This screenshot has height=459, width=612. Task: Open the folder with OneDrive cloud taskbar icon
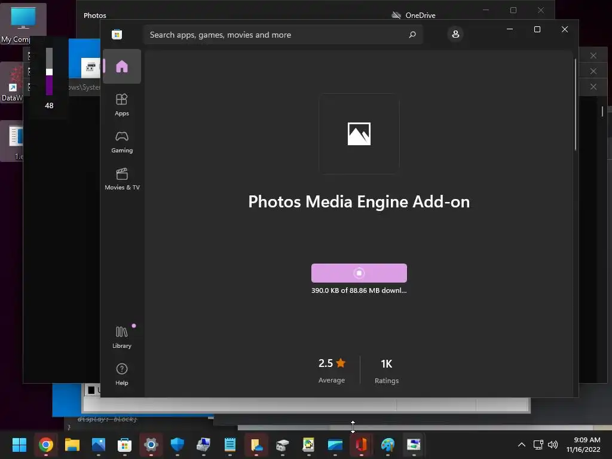tap(256, 445)
